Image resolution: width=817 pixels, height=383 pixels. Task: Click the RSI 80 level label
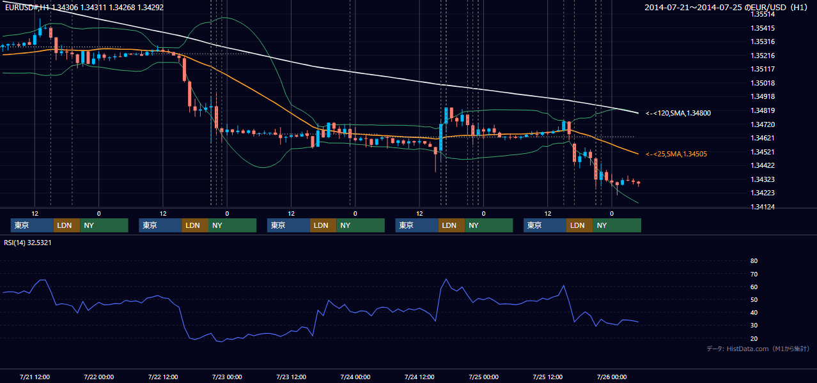[x=754, y=261]
